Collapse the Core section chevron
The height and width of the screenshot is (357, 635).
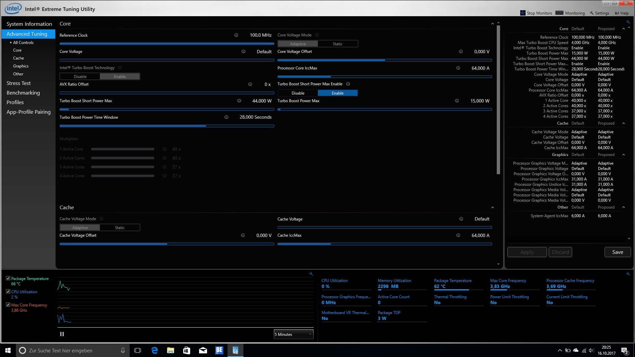pyautogui.click(x=492, y=24)
